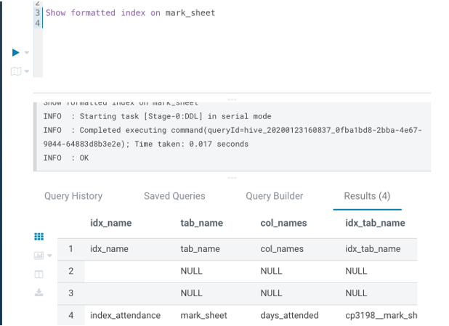Open the chart type dropdown arrow

coord(49,256)
